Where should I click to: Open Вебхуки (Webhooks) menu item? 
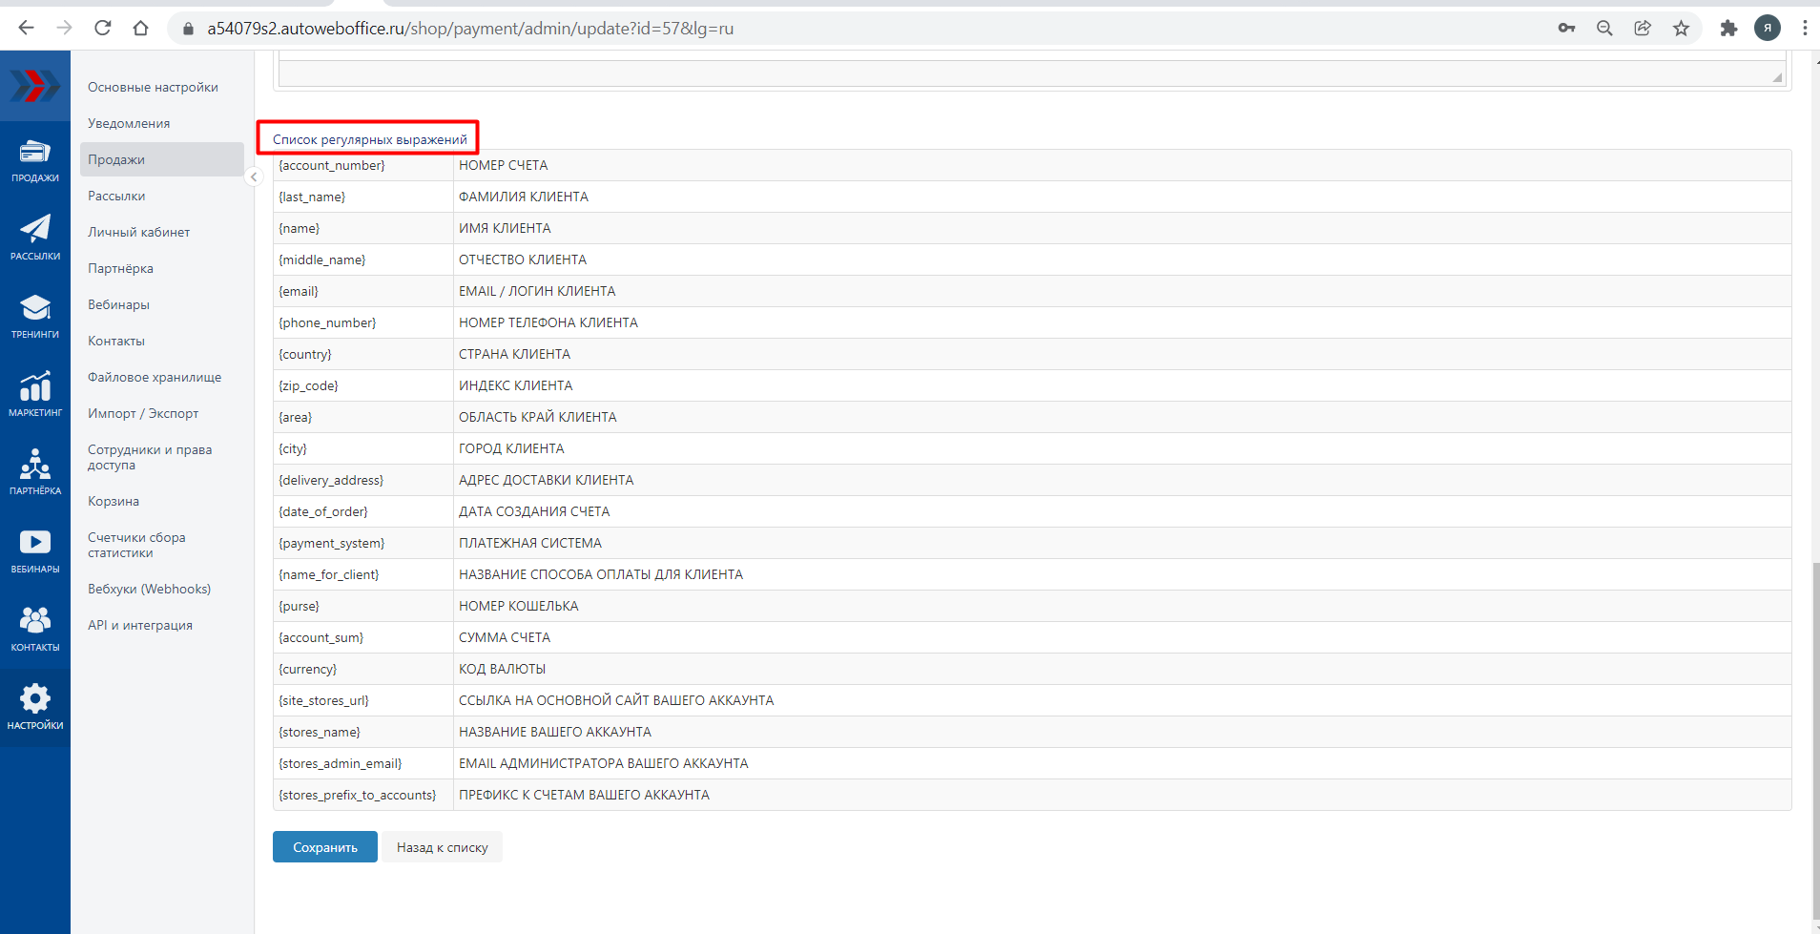click(x=149, y=589)
